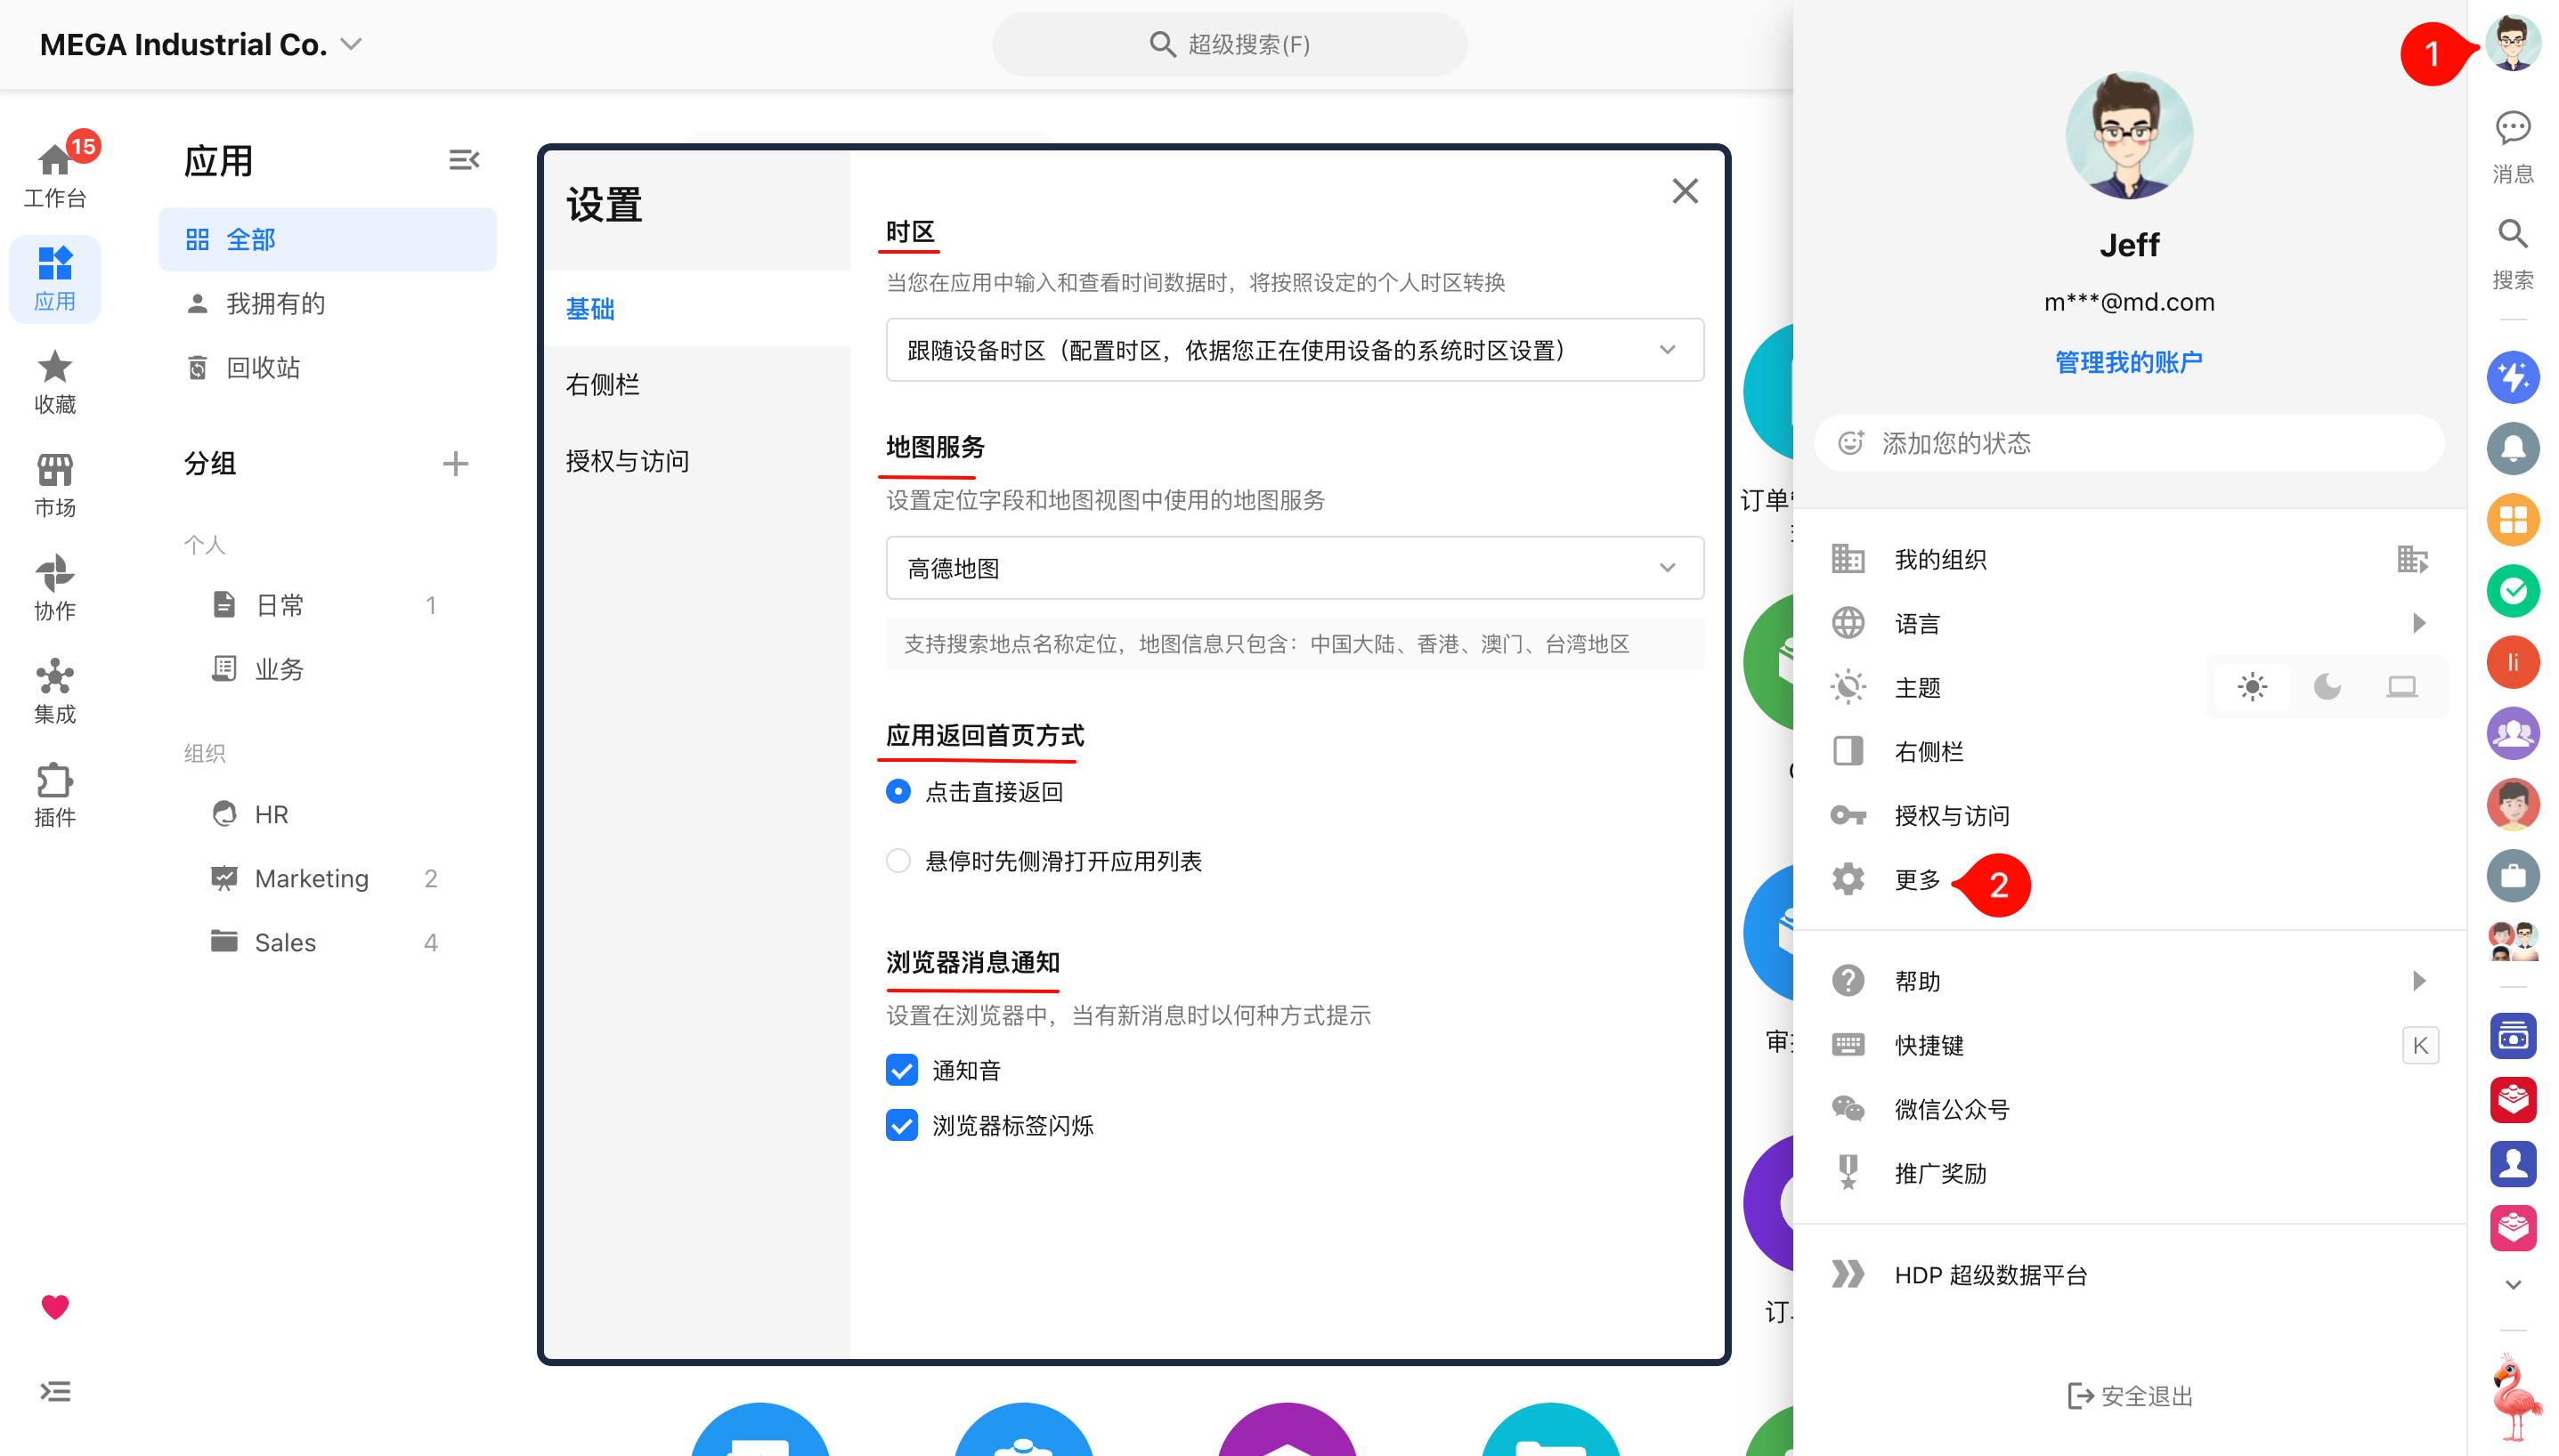The width and height of the screenshot is (2559, 1456).
Task: Select the dark moon theme option
Action: click(x=2327, y=687)
